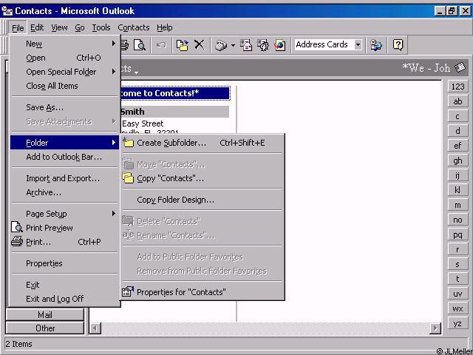Choose Properties in the File menu
Image resolution: width=473 pixels, height=355 pixels.
click(x=64, y=263)
